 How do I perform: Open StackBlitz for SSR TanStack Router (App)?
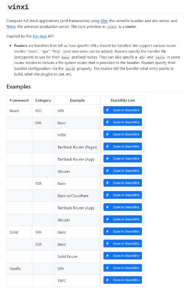coord(123,207)
